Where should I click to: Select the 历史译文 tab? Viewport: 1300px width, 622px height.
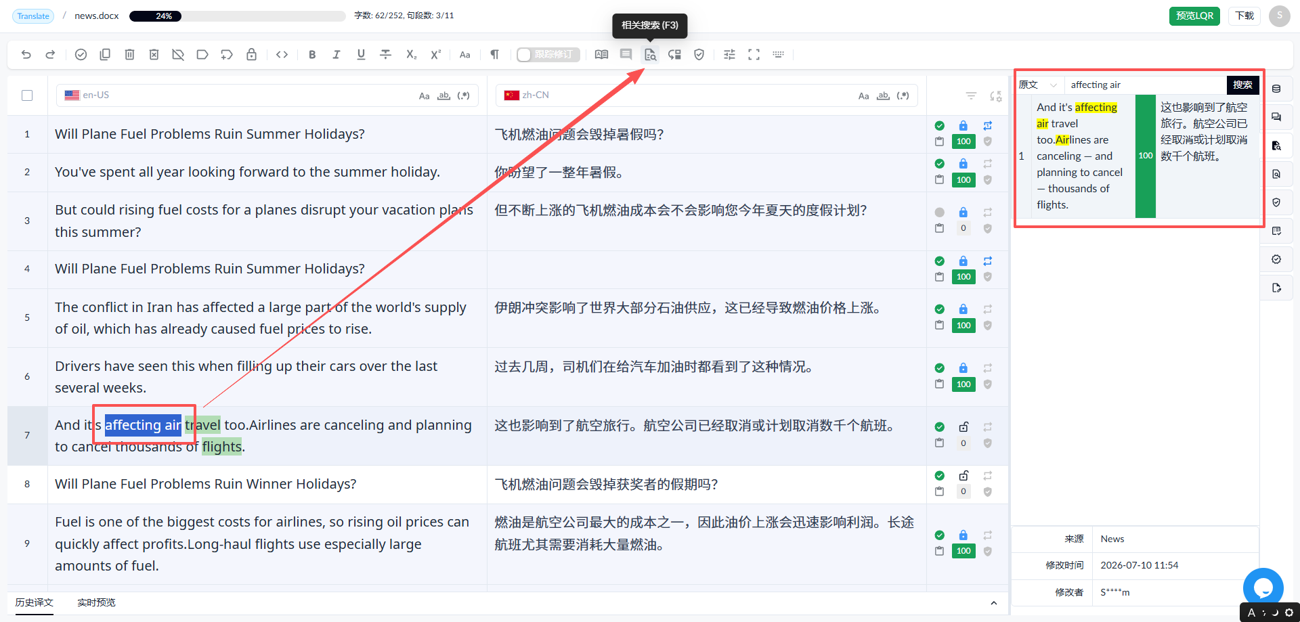(x=34, y=602)
